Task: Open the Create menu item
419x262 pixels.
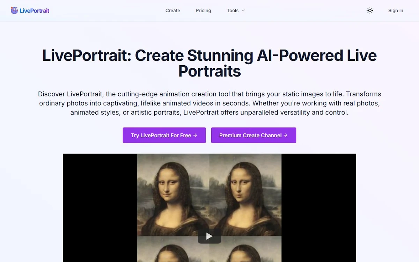Action: (173, 10)
